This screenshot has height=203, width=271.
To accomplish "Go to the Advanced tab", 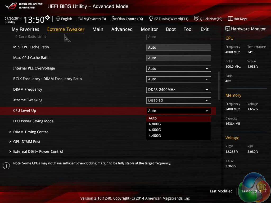I will 122,29.
